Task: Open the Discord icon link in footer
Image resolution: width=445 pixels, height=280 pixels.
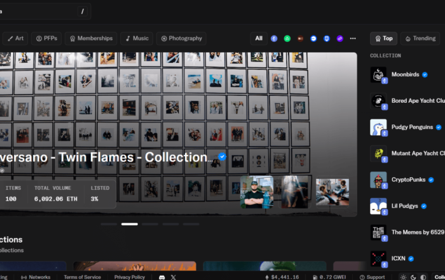Action: [x=162, y=277]
